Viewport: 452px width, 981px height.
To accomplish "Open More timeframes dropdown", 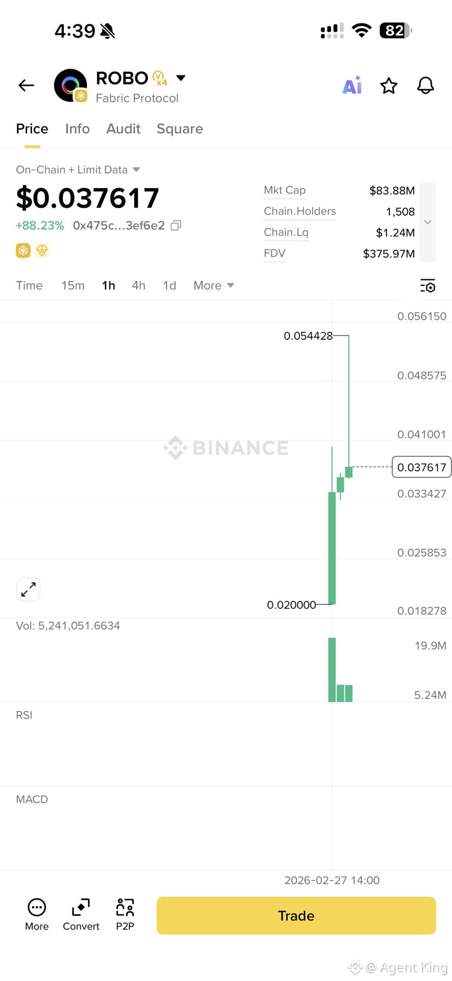I will pyautogui.click(x=213, y=285).
